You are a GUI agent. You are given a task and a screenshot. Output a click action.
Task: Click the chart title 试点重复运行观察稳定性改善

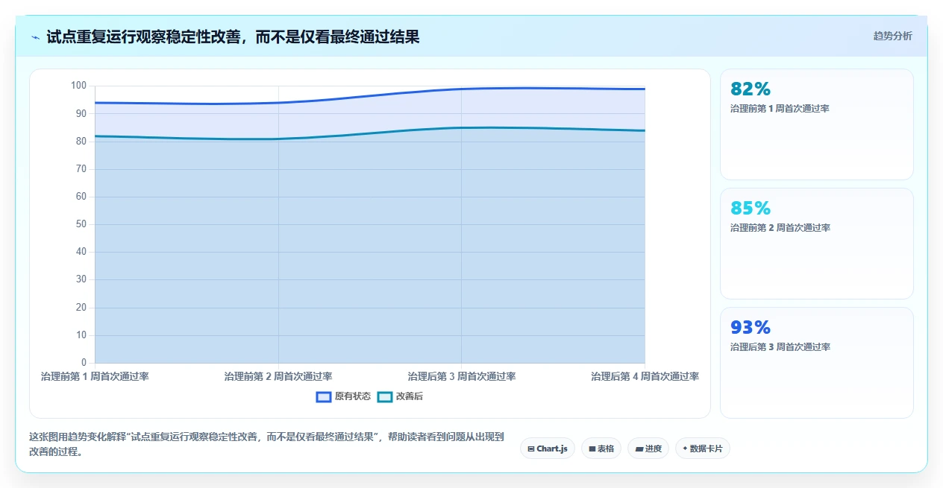(233, 37)
